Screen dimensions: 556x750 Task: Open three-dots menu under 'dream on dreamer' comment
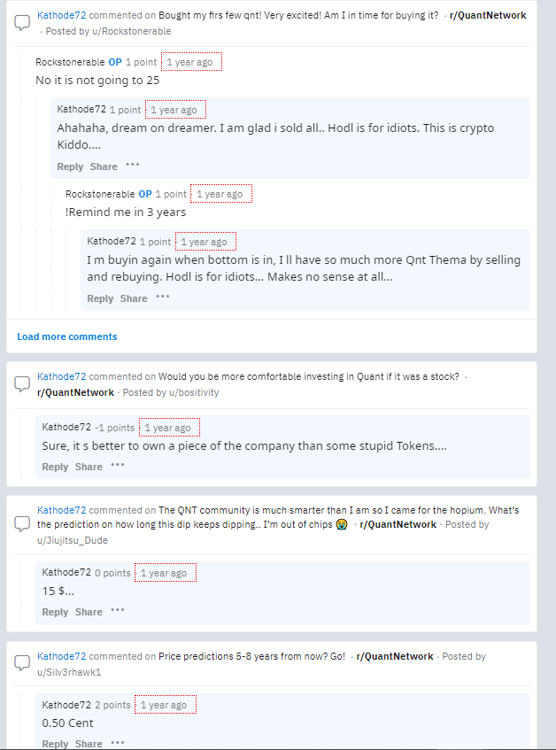(133, 165)
